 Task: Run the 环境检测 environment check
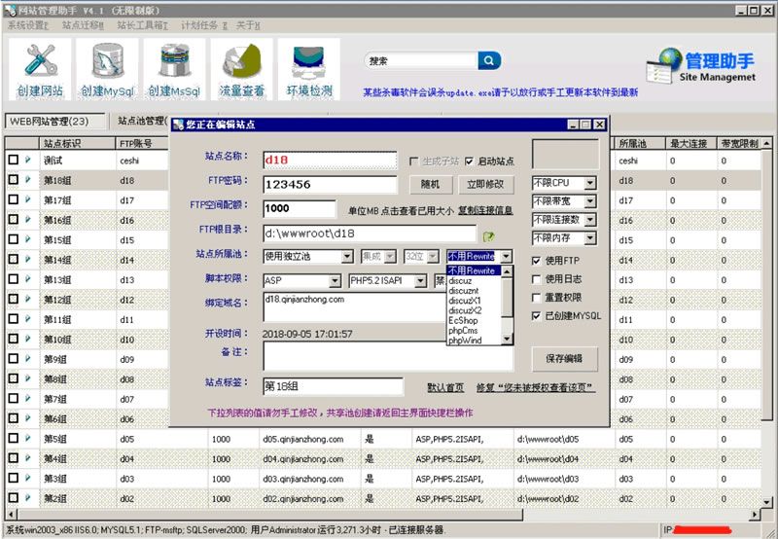[x=309, y=69]
